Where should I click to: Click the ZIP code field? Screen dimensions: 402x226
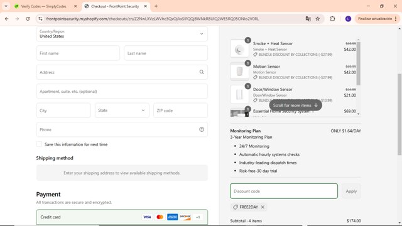tap(180, 110)
